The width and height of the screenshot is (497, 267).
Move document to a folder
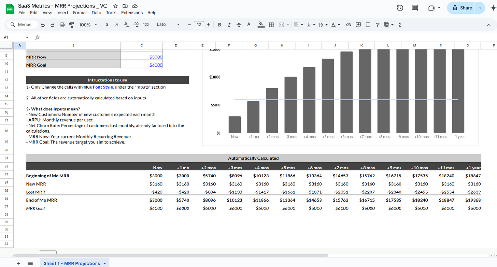coord(125,6)
